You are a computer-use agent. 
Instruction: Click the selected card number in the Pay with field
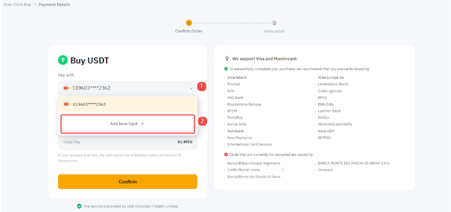[x=92, y=88]
